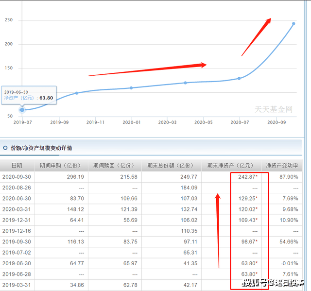Click the 日期 column header
The width and height of the screenshot is (311, 291).
tap(17, 166)
